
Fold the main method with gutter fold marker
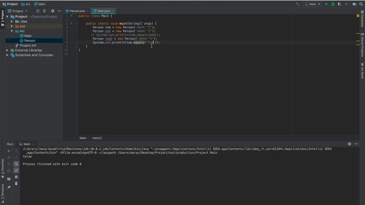click(x=77, y=23)
